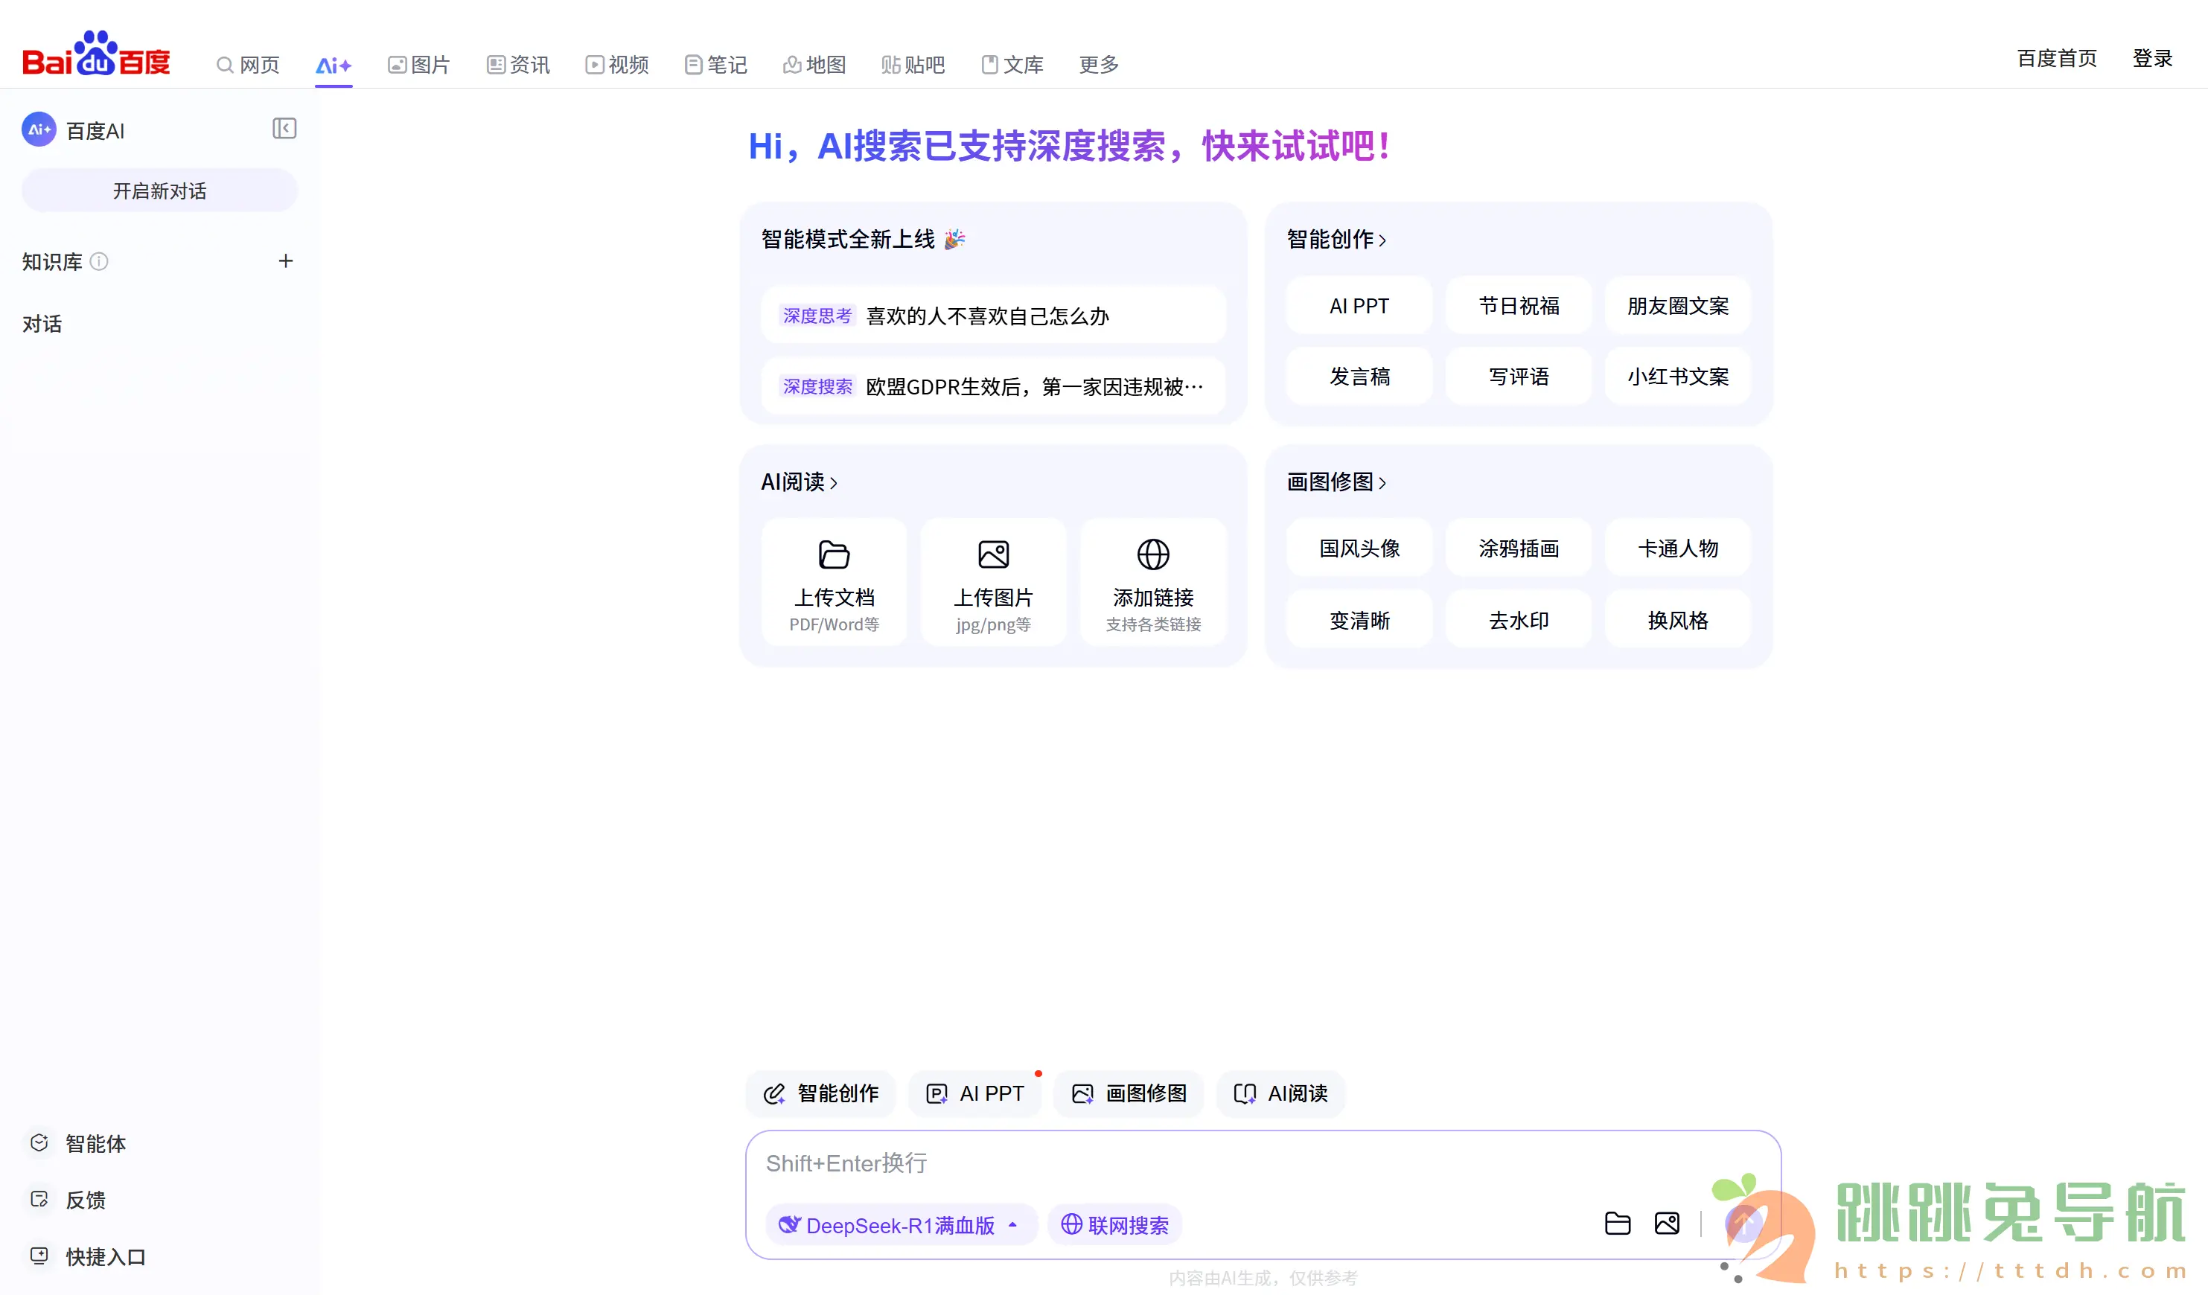Switch to 资讯 tab
This screenshot has width=2208, height=1295.
tap(518, 65)
